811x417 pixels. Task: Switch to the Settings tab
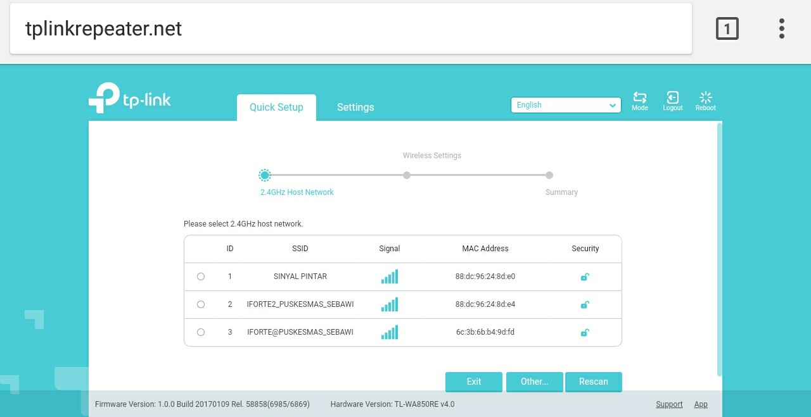[355, 108]
